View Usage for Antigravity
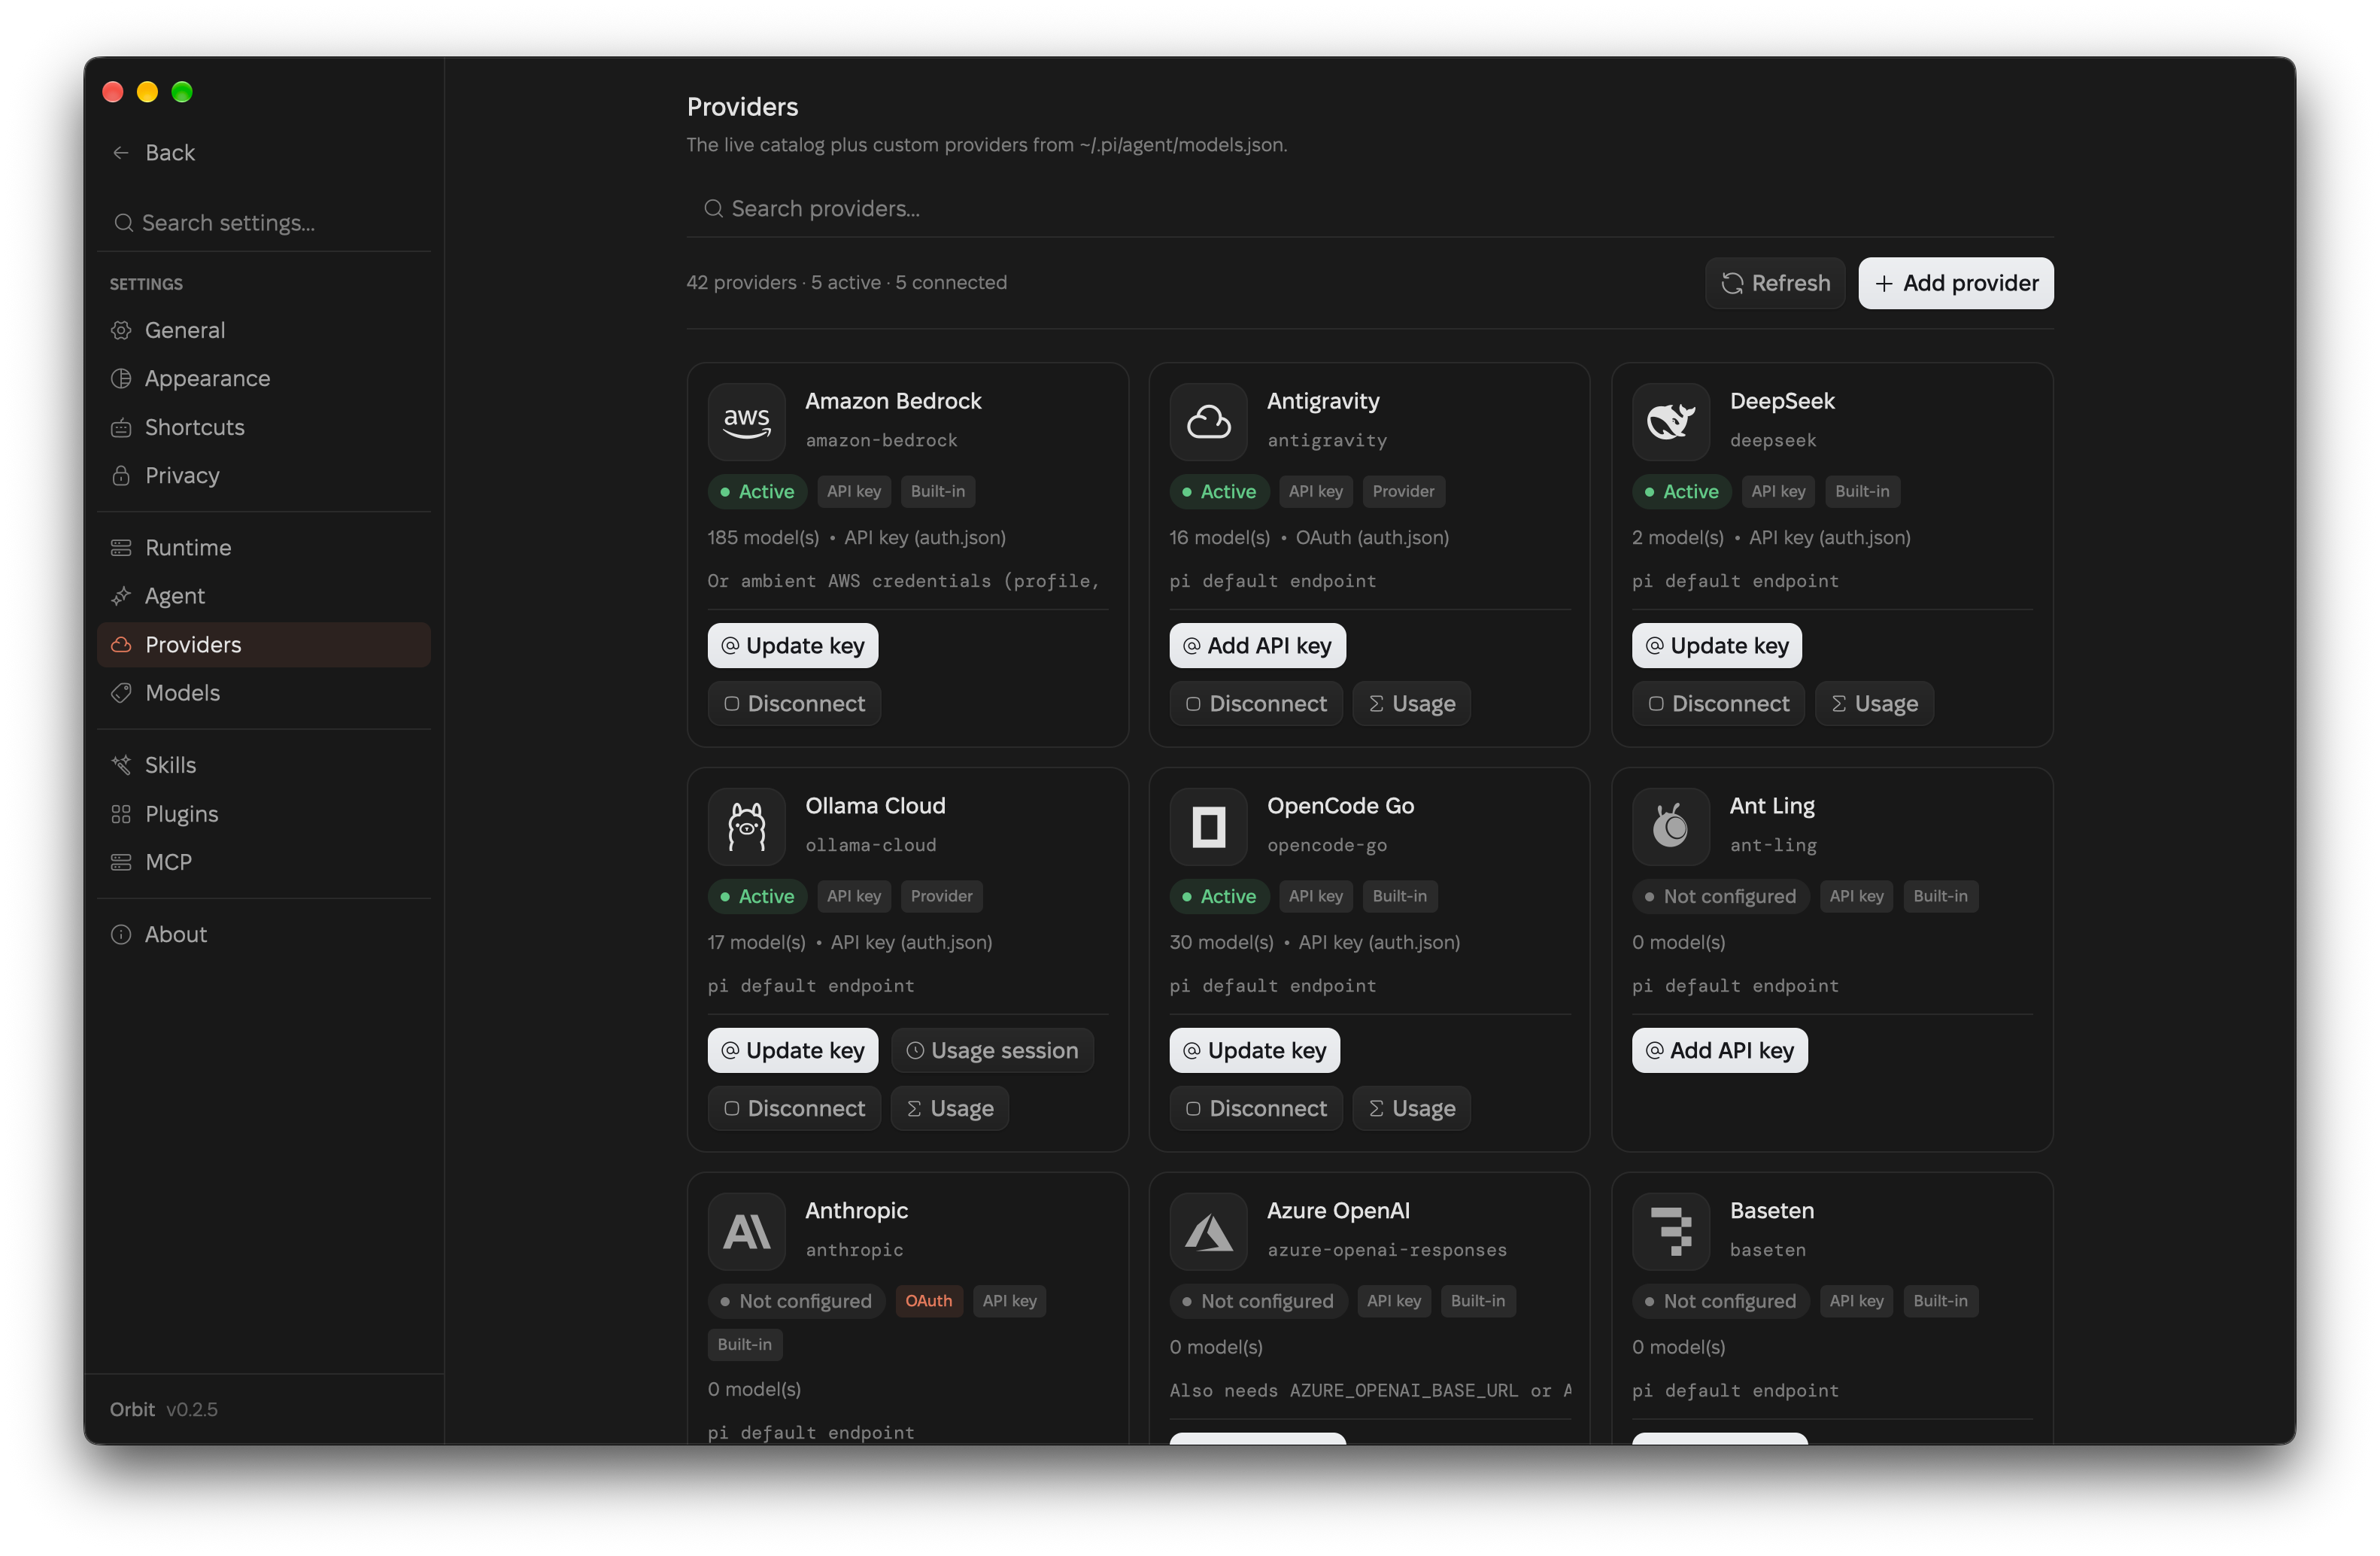The image size is (2380, 1556). (x=1411, y=704)
